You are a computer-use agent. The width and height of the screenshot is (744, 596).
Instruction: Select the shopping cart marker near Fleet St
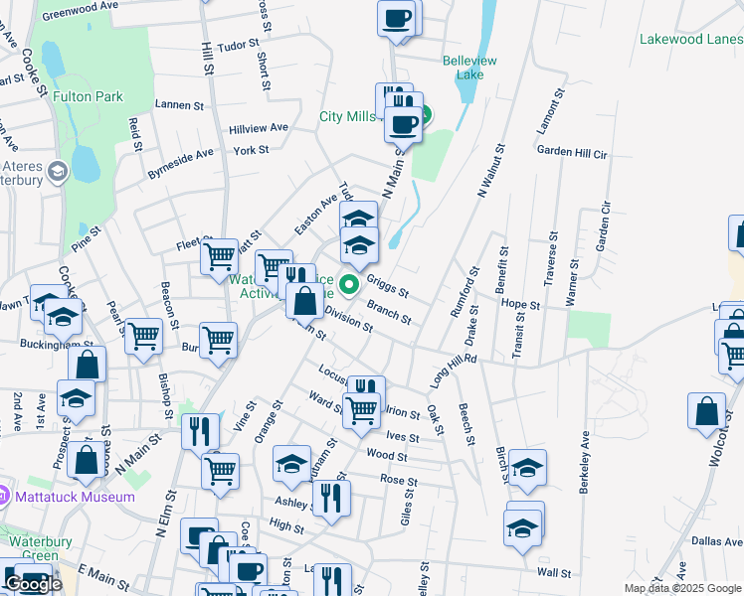[x=219, y=257]
